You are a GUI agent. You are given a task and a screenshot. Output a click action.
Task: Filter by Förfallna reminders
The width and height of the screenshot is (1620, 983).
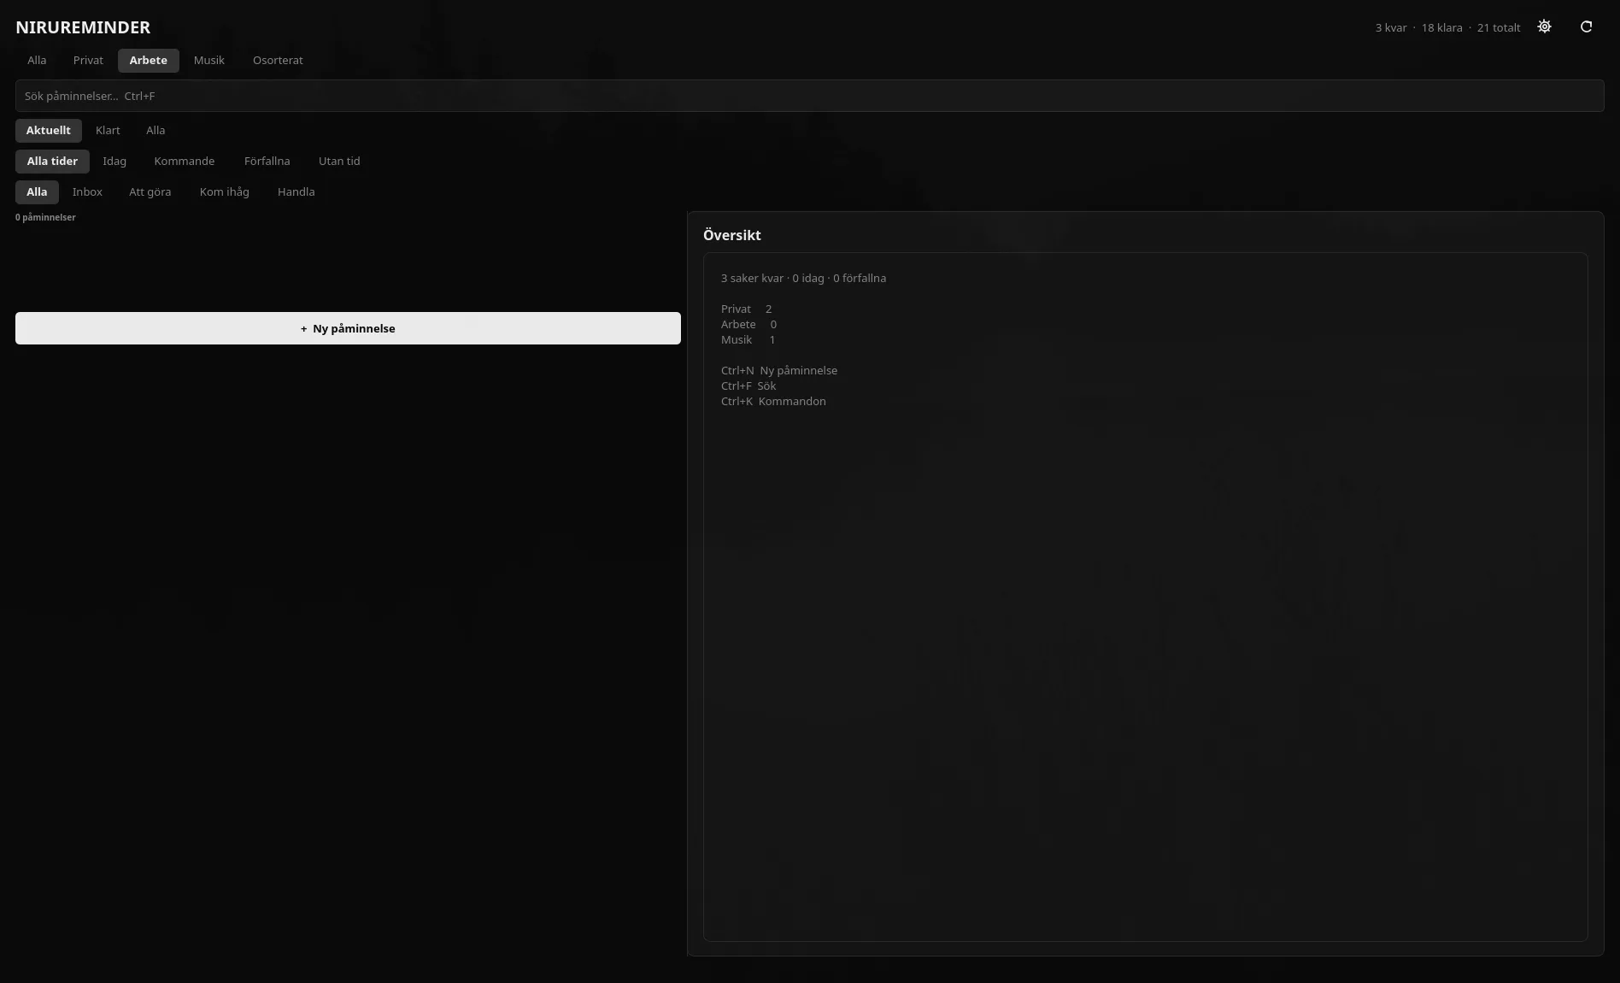pyautogui.click(x=267, y=162)
